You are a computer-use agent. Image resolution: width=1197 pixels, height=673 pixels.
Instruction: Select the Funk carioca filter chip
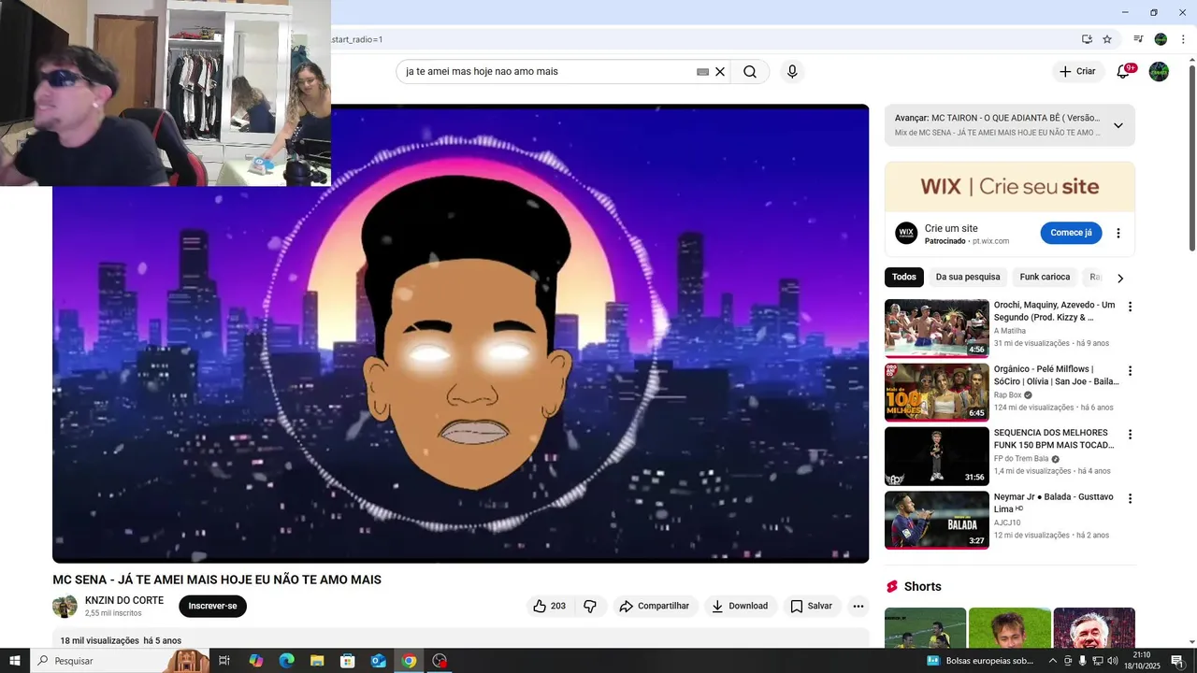point(1045,277)
